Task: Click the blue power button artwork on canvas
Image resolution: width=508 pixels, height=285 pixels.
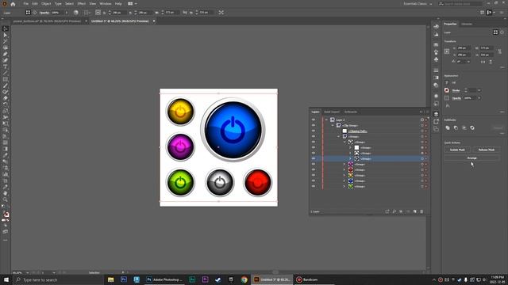Action: [233, 130]
